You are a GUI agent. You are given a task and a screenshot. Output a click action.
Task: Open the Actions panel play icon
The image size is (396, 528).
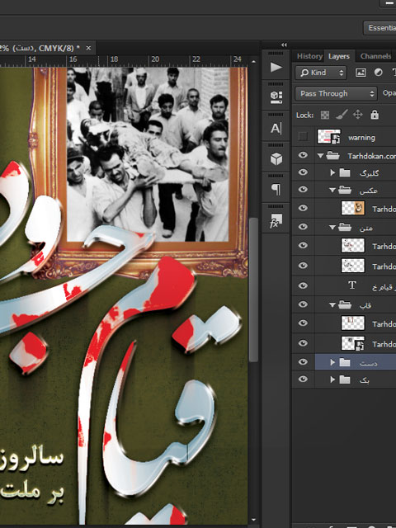pos(276,67)
